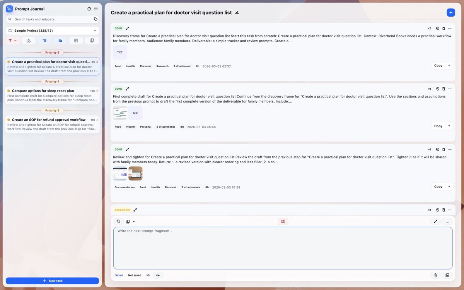464x290 pixels.
Task: Open more options on the v2 card
Action: pyautogui.click(x=450, y=28)
